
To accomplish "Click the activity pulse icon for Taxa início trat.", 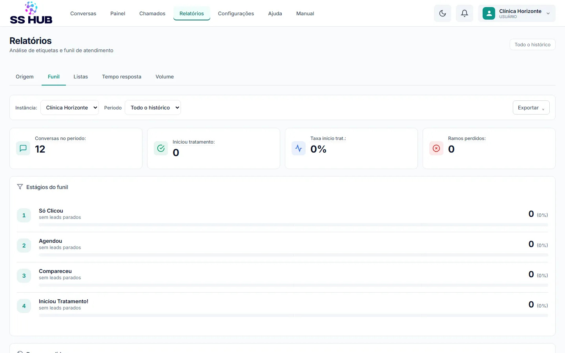I will [299, 148].
